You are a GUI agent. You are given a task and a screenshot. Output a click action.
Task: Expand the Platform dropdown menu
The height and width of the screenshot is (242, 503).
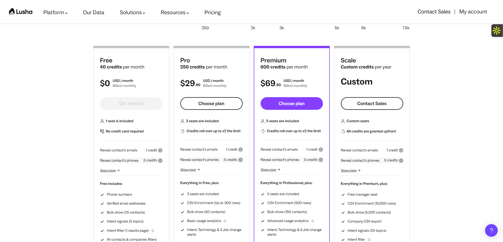tap(55, 12)
